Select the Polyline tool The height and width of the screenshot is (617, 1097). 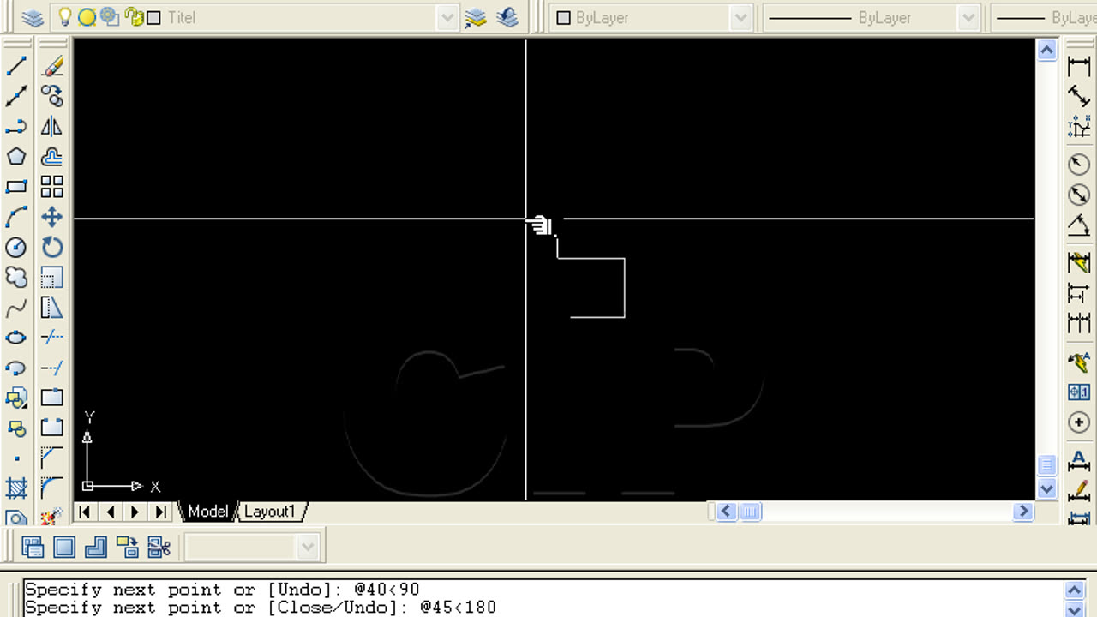[x=16, y=127]
